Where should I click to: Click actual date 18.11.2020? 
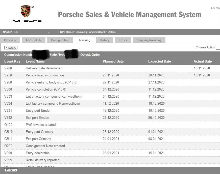(x=202, y=68)
